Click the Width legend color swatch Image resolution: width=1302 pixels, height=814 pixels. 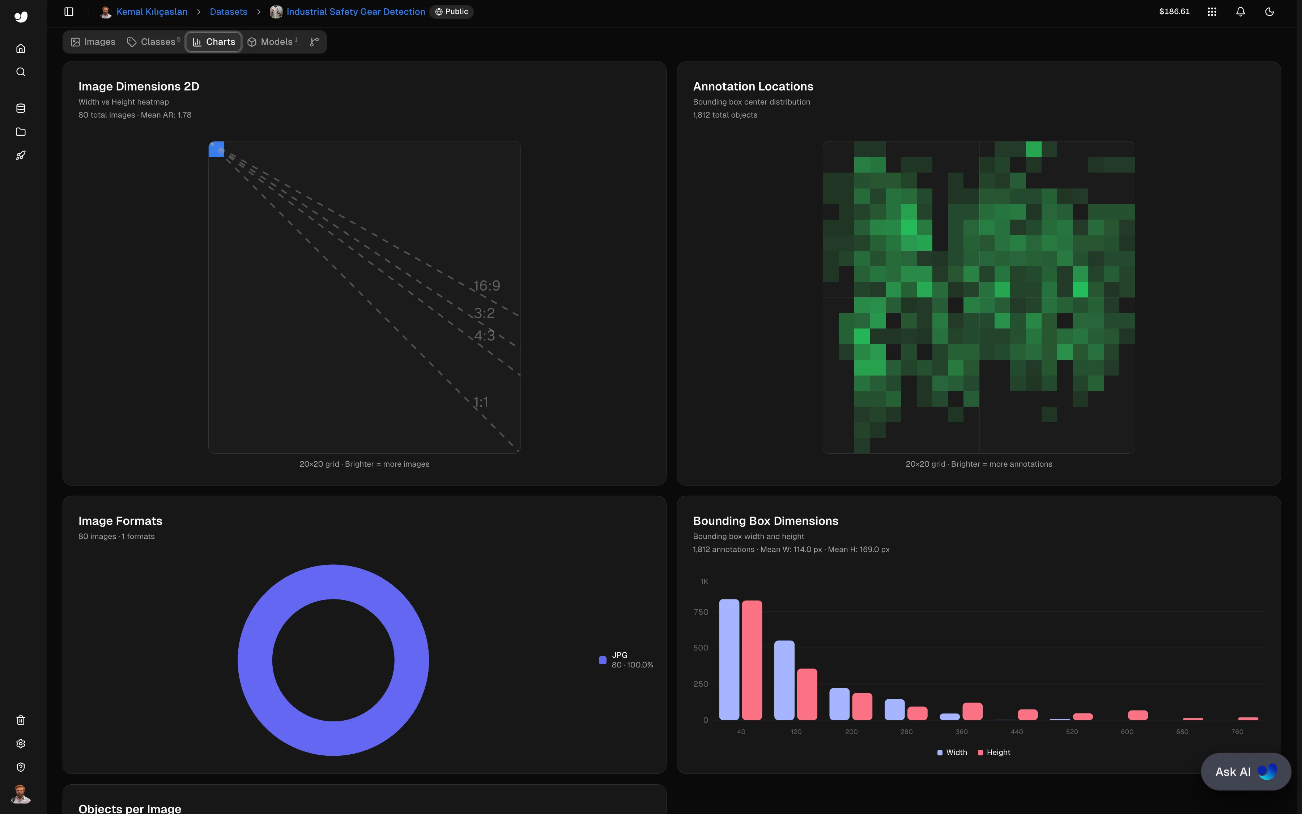pyautogui.click(x=940, y=752)
